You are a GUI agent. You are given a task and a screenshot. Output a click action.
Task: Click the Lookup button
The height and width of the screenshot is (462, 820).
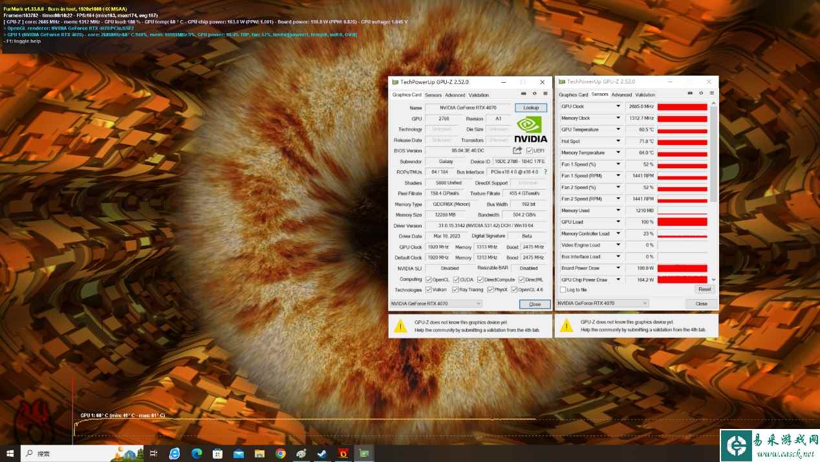531,107
